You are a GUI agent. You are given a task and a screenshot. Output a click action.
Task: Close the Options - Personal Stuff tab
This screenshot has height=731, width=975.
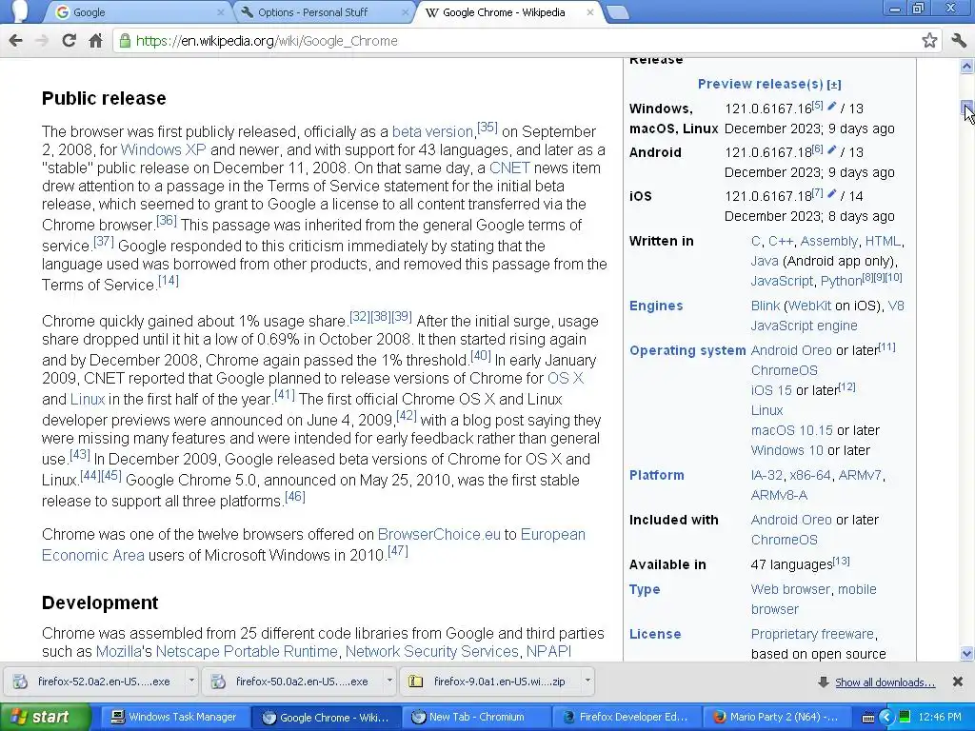click(406, 12)
